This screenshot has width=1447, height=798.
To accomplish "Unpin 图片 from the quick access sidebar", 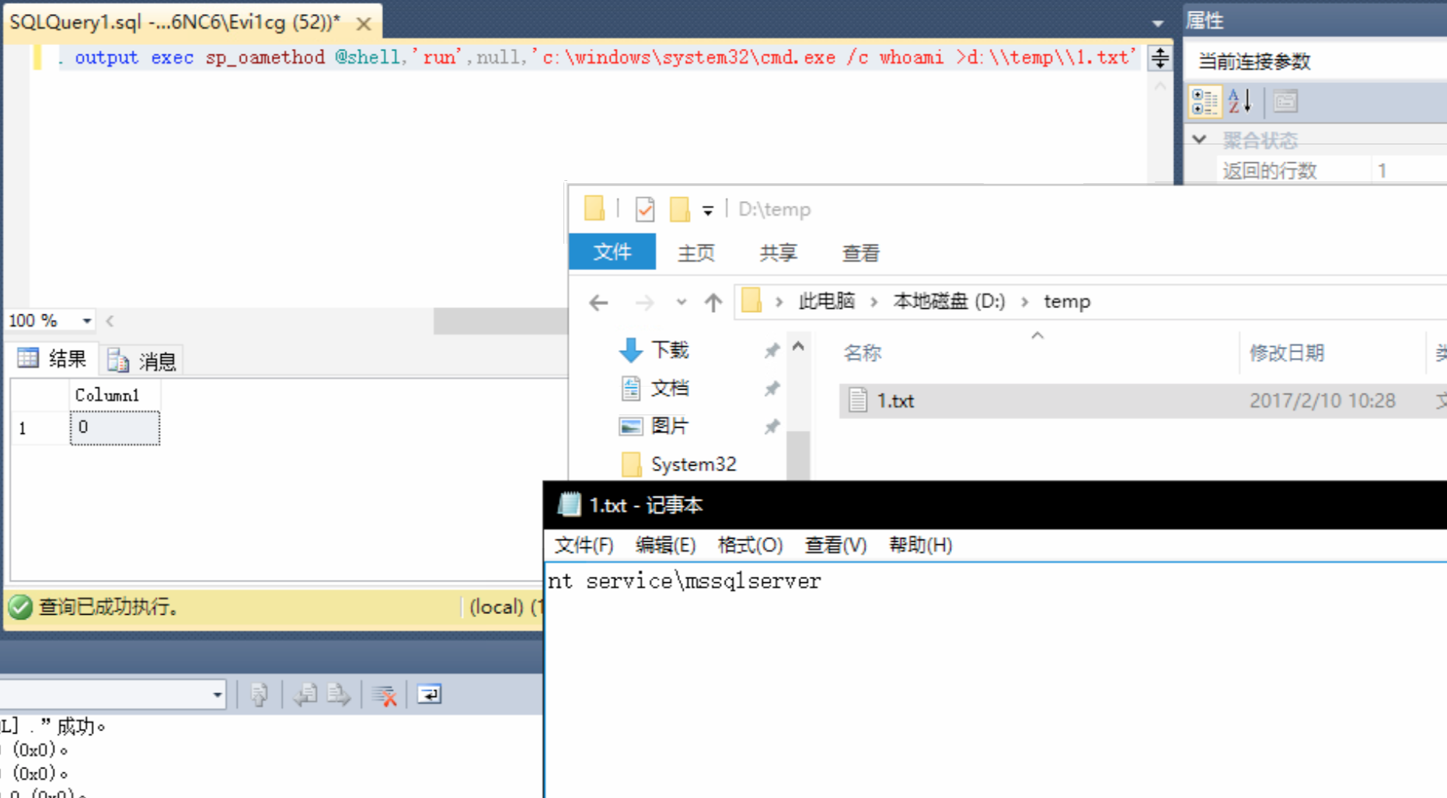I will (772, 426).
